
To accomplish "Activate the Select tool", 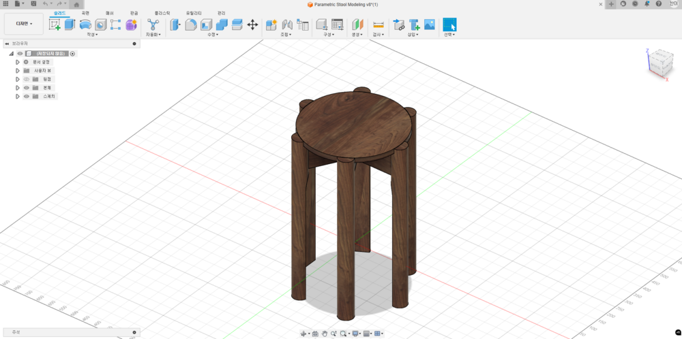I will (x=449, y=25).
